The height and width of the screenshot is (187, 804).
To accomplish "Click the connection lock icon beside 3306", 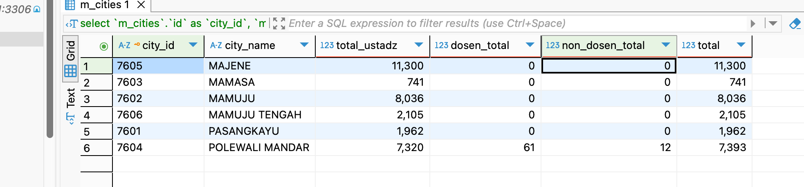I will [37, 9].
